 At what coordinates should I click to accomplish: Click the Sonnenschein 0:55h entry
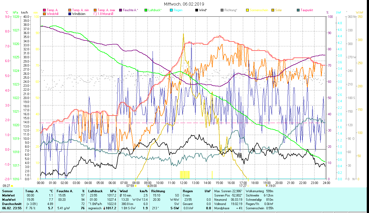pos(259,208)
